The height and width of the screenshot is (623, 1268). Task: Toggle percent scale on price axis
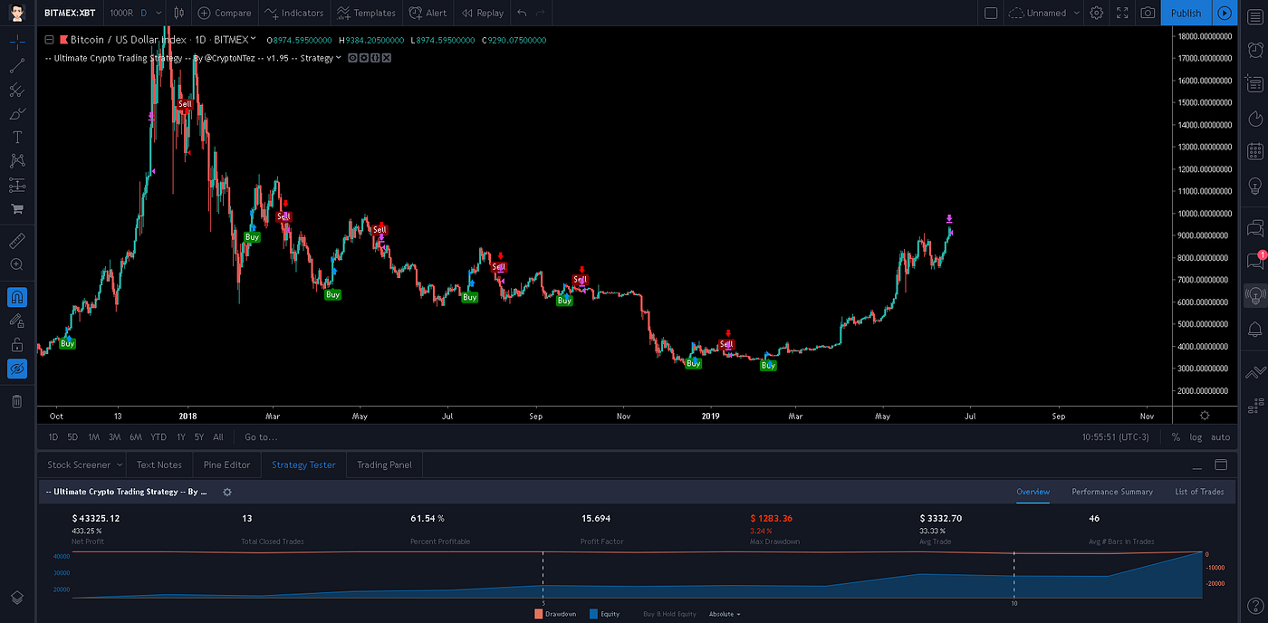1176,437
